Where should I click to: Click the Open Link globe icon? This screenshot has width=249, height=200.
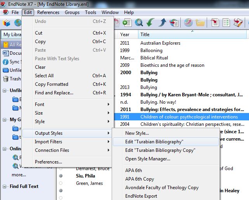click(x=188, y=23)
